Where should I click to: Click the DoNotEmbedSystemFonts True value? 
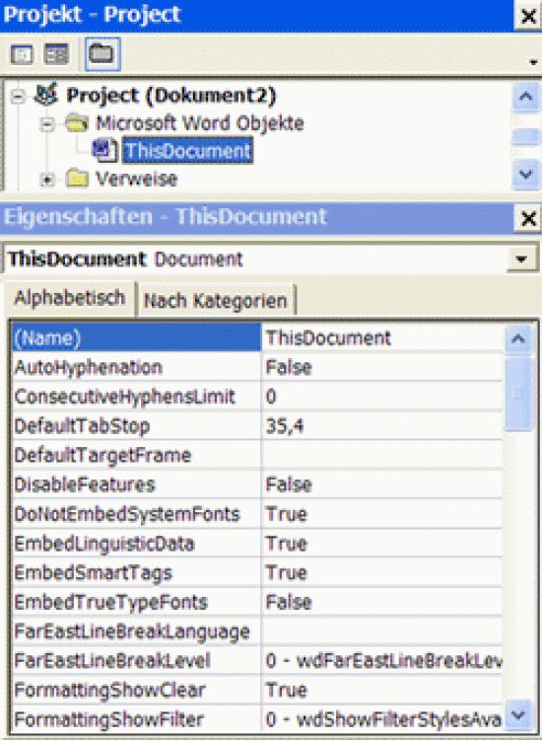382,514
